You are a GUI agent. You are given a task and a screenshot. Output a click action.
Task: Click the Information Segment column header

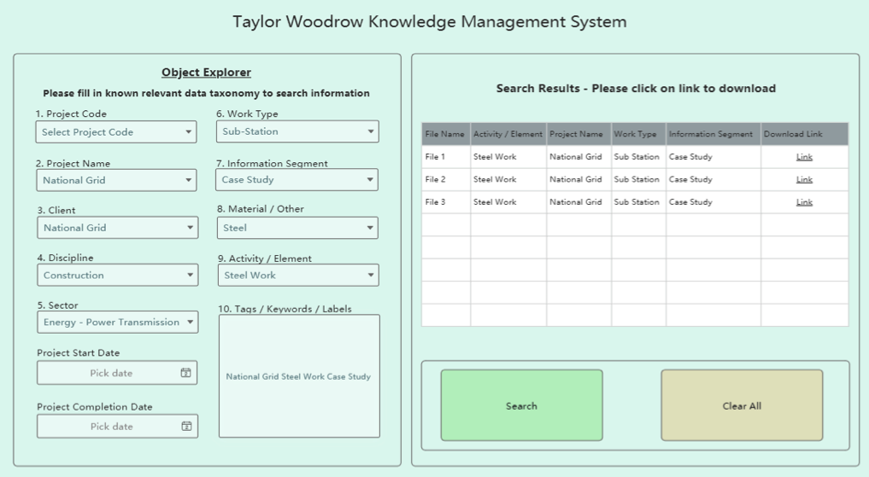[713, 134]
